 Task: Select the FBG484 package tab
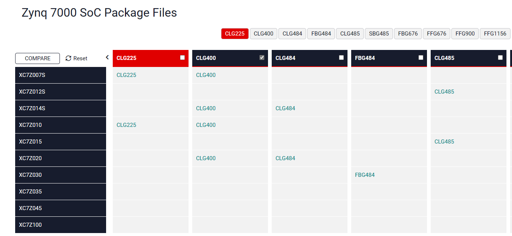pos(321,34)
